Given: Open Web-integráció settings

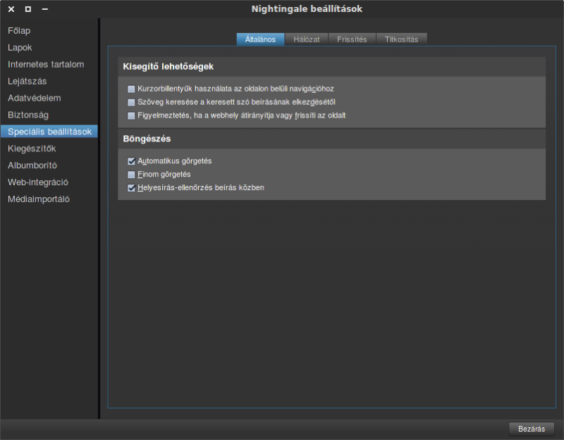Looking at the screenshot, I should [x=49, y=182].
